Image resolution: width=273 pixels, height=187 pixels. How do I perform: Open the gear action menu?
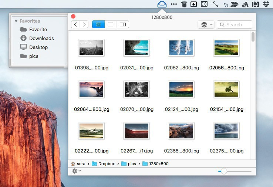tap(77, 171)
